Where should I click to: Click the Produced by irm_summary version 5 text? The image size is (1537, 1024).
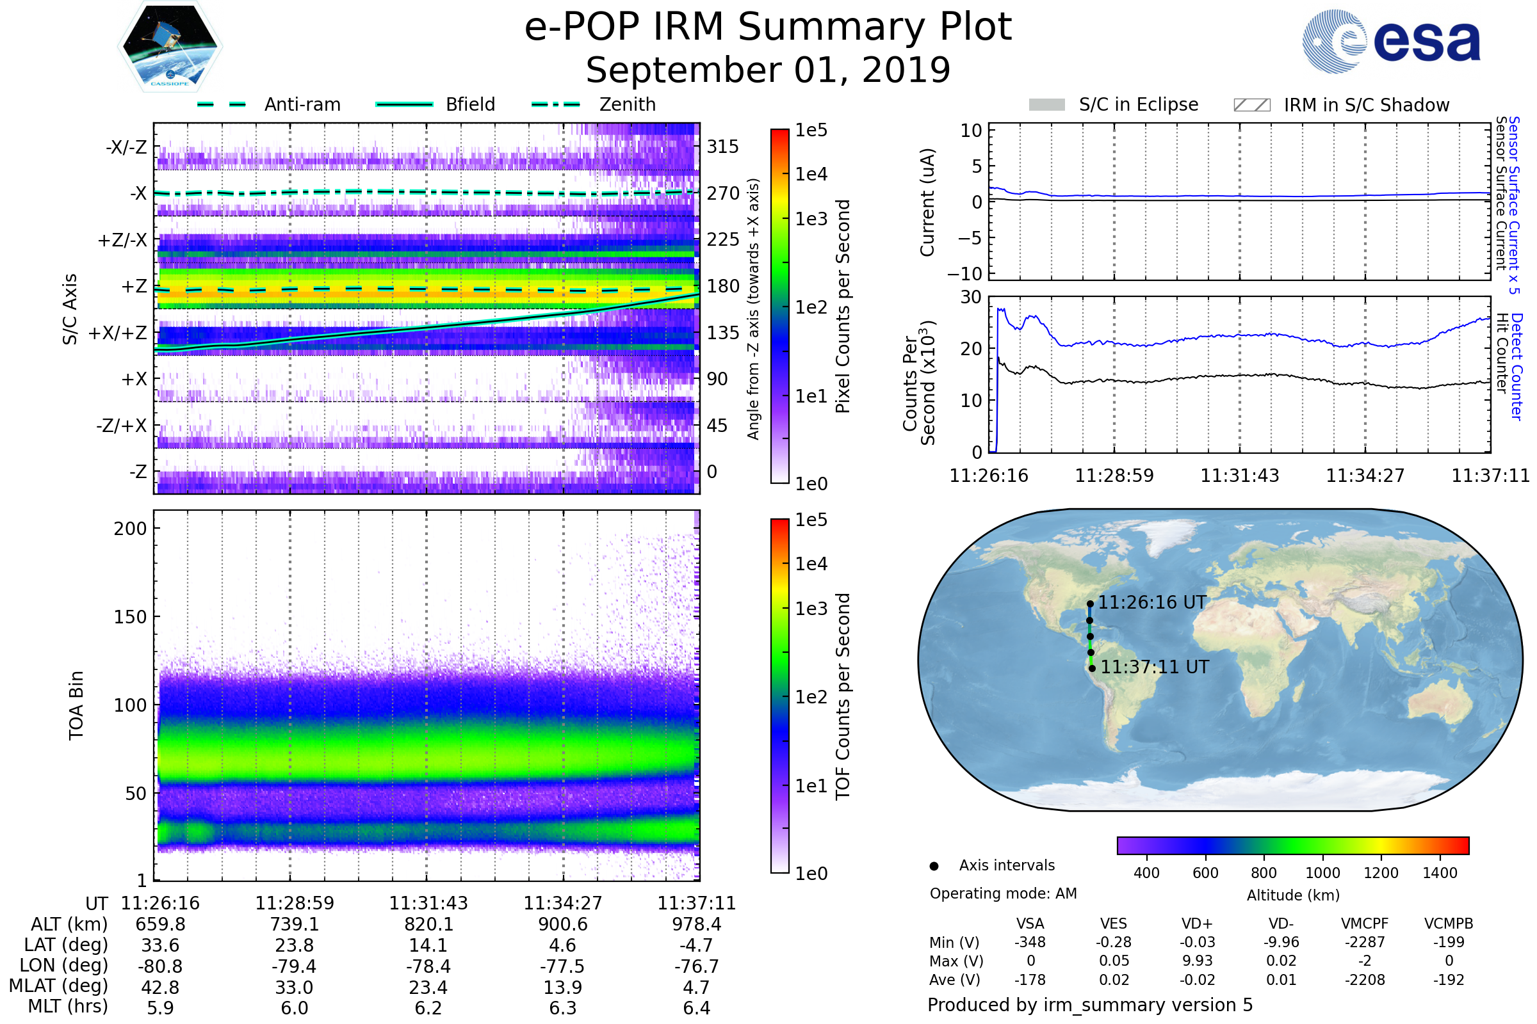point(1090,1005)
